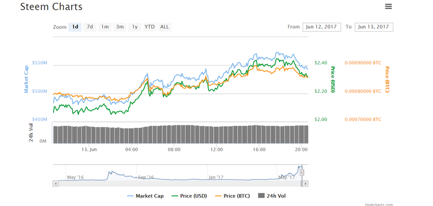Click the $450M market cap axis label
The image size is (433, 206).
click(40, 119)
